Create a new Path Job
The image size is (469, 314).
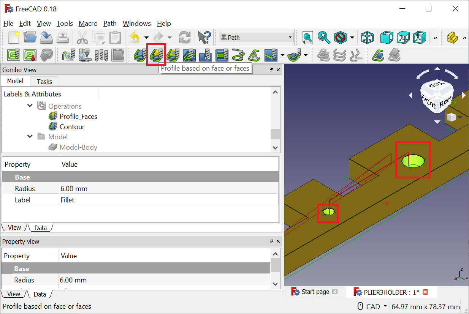[14, 55]
